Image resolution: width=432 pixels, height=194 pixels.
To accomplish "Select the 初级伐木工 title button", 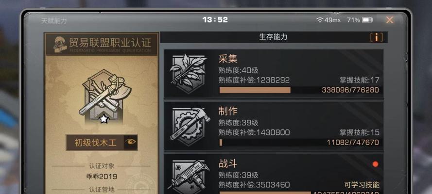I will point(102,142).
